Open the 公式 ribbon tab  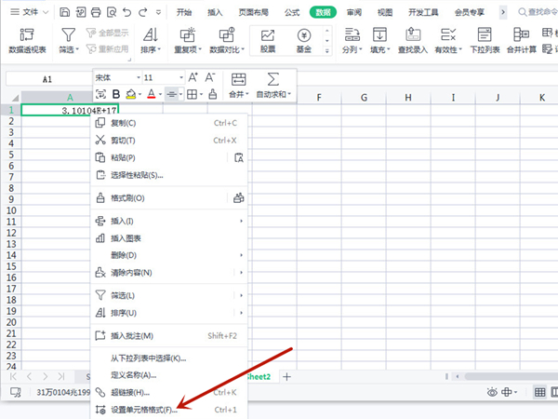click(292, 12)
